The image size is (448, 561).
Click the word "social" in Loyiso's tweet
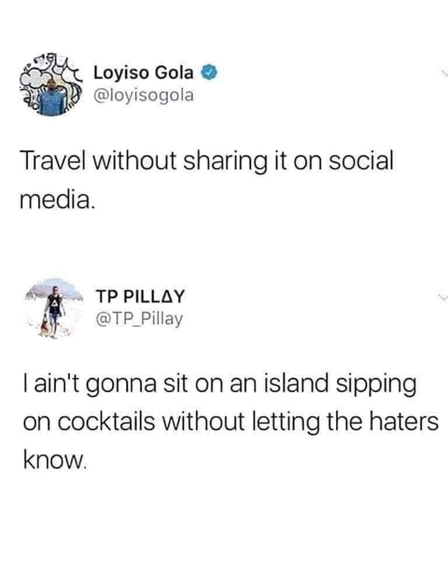pyautogui.click(x=361, y=161)
